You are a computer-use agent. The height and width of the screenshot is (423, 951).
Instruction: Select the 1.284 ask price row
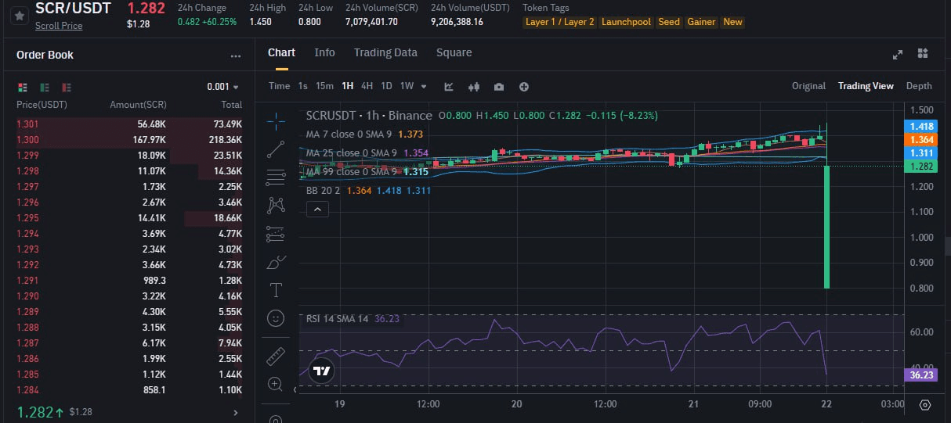click(x=129, y=389)
